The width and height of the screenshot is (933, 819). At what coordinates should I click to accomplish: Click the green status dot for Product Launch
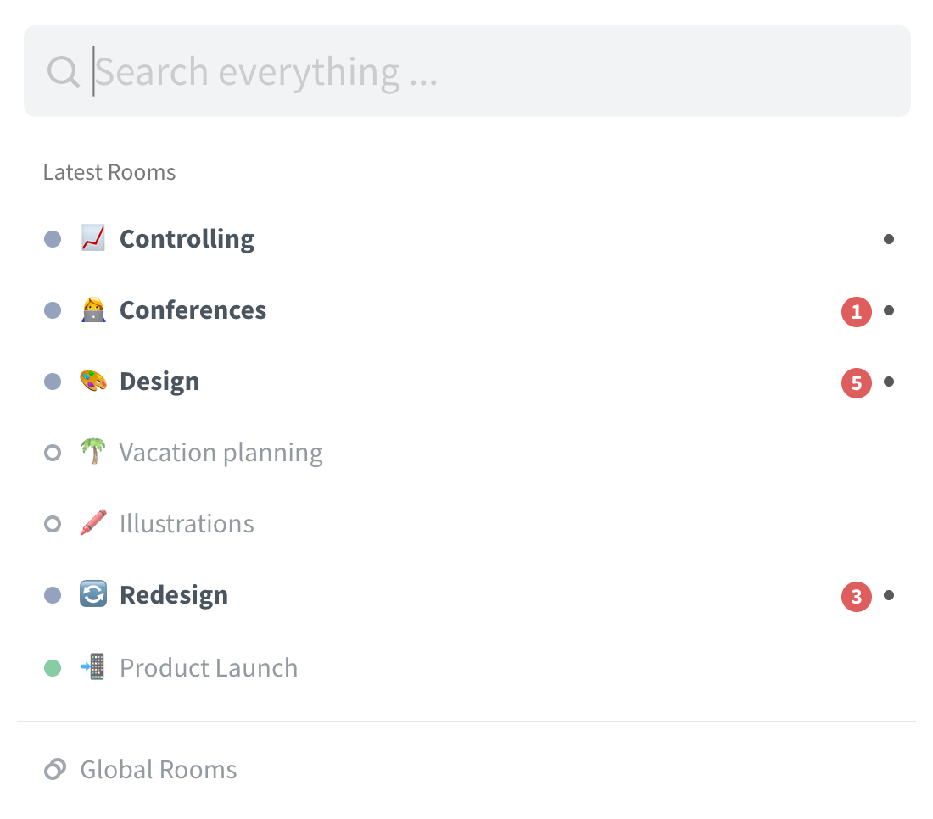click(53, 668)
